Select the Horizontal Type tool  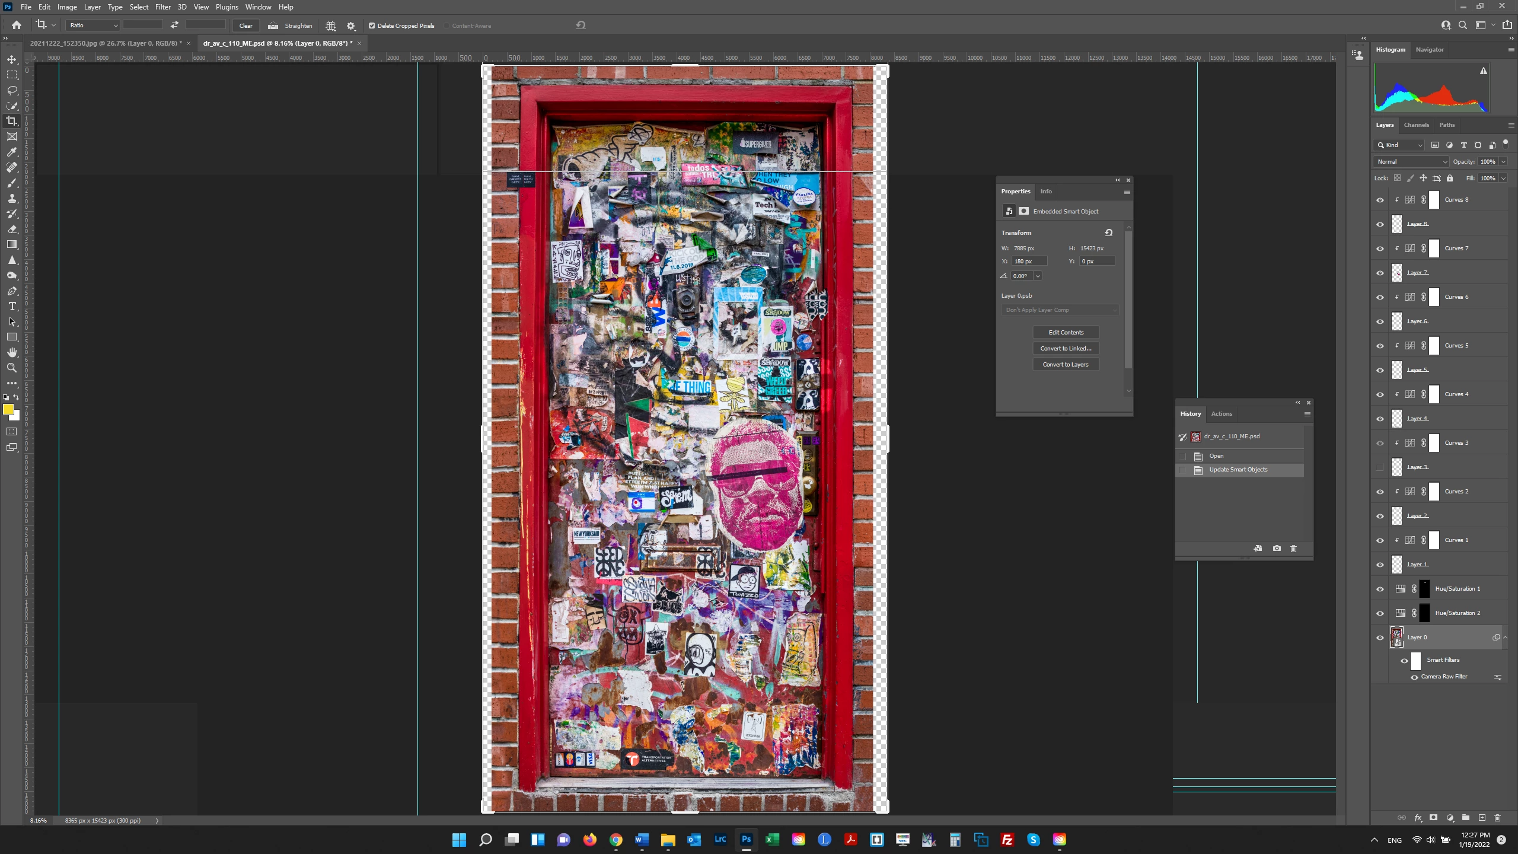click(12, 306)
